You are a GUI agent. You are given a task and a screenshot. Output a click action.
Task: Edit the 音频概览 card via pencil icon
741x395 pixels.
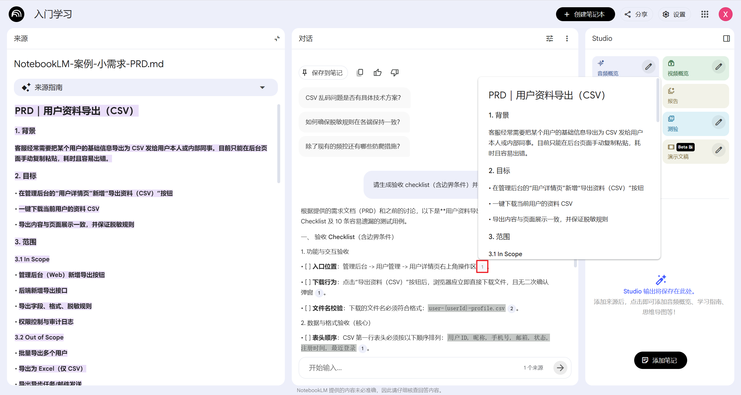pos(649,67)
